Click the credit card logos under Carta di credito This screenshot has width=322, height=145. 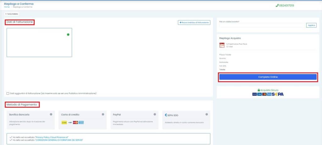(x=72, y=122)
